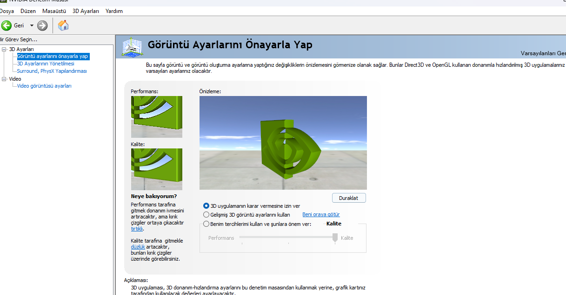Open Video görüntüsü ayarları tree item
This screenshot has width=566, height=295.
click(x=44, y=86)
